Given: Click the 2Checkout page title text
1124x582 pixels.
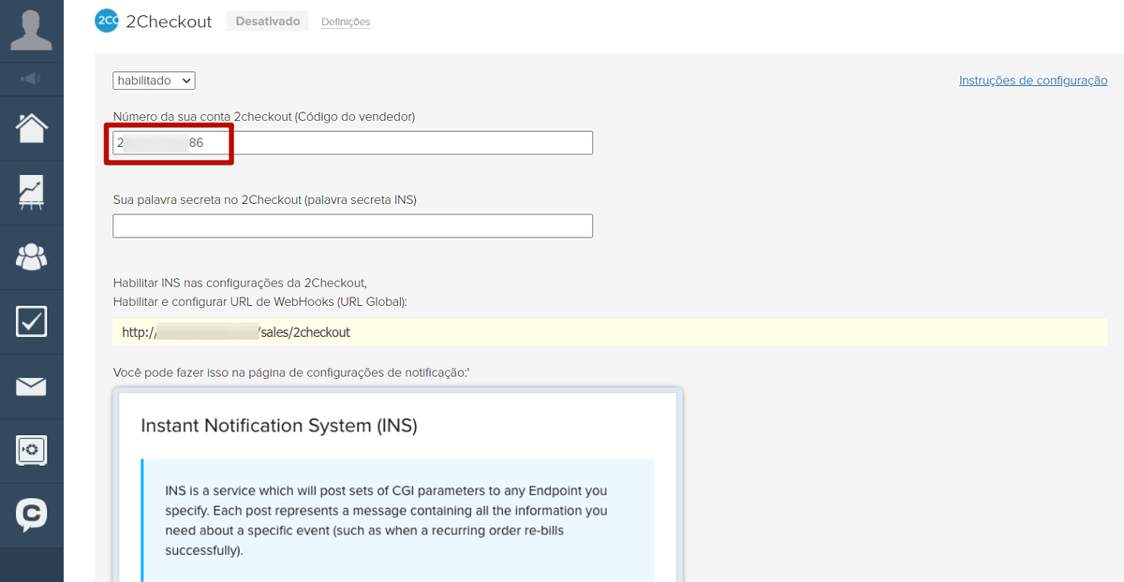Looking at the screenshot, I should pos(169,22).
